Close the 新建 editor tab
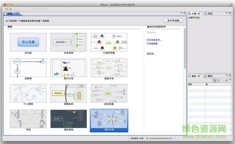This screenshot has width=235, height=144. [x=17, y=14]
